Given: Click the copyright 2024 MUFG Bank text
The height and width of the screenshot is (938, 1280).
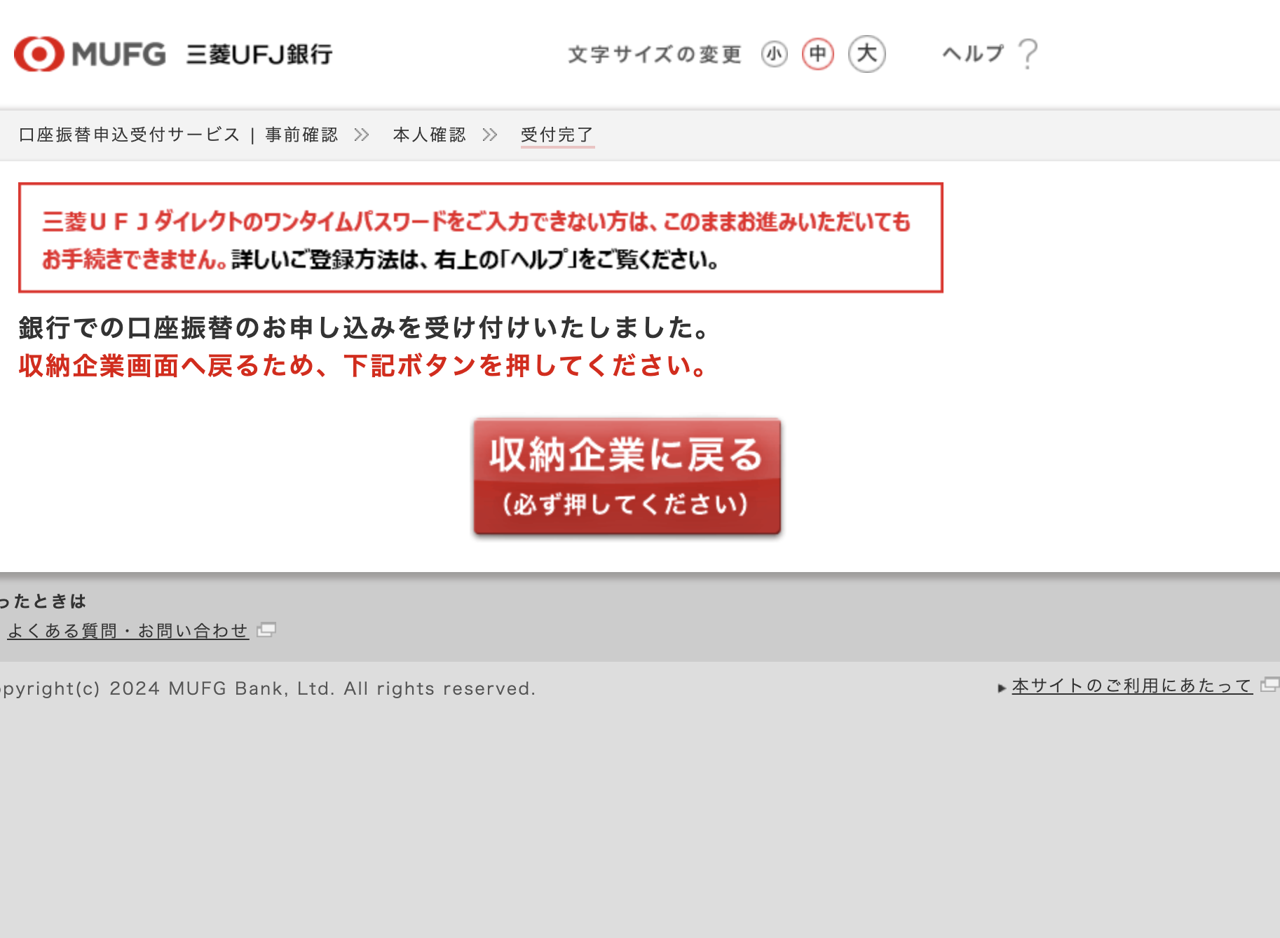Looking at the screenshot, I should [268, 688].
